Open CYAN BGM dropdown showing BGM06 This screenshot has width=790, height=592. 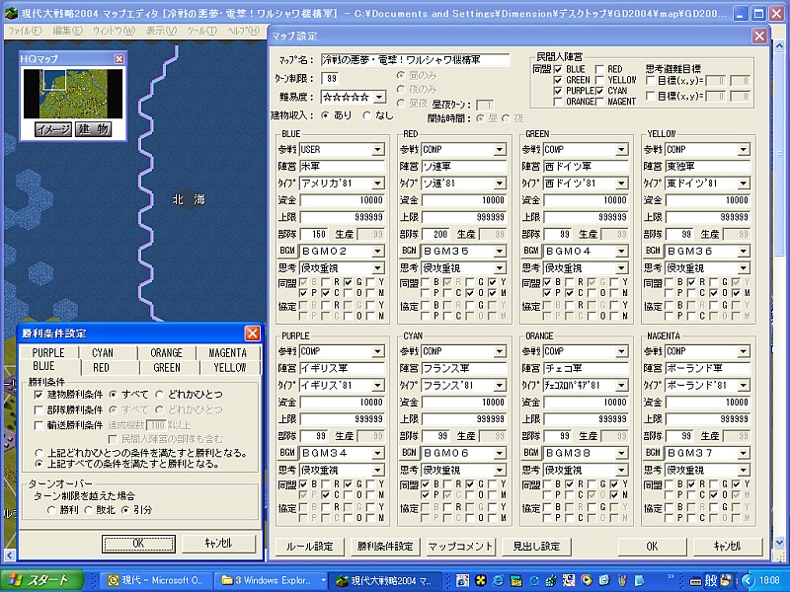[x=500, y=453]
